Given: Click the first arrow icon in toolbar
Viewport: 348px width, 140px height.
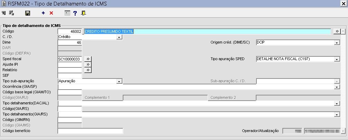Looking at the screenshot, I should point(3,13).
